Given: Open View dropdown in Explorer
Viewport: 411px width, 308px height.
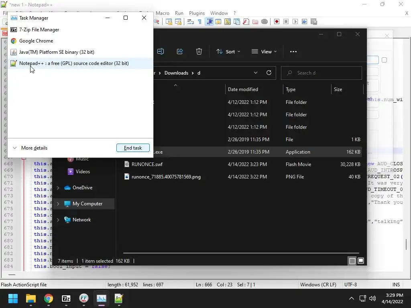Looking at the screenshot, I should [x=264, y=52].
